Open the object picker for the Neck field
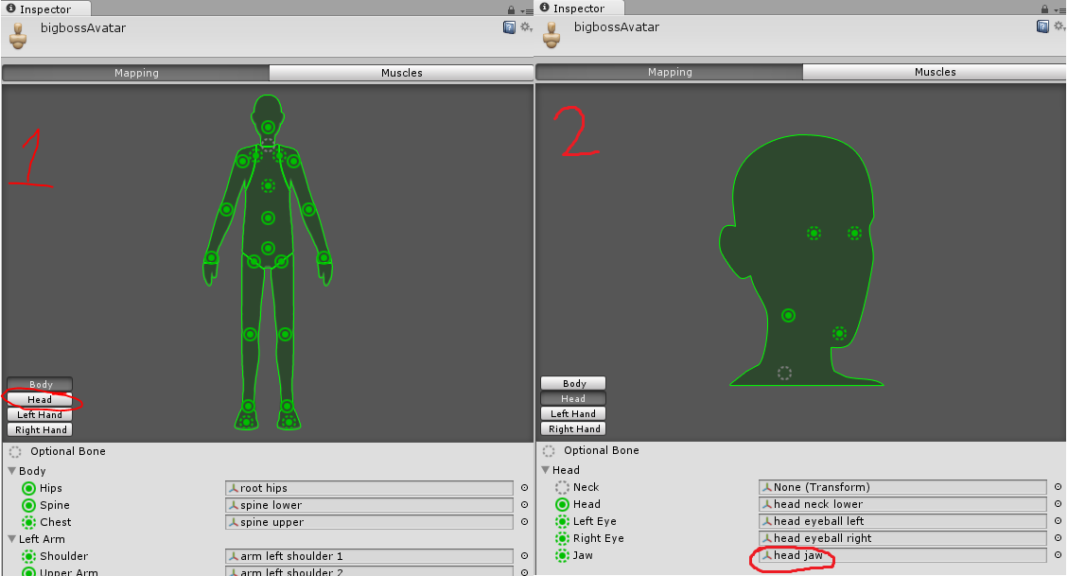The image size is (1068, 576). coord(1058,488)
